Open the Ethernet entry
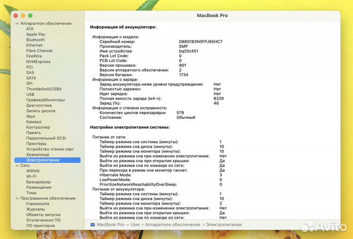The image size is (353, 239). pos(34,45)
